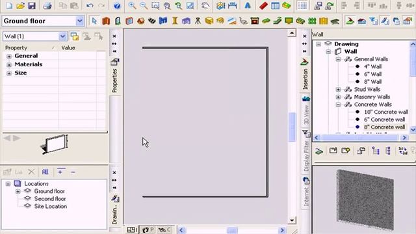The width and height of the screenshot is (416, 234).
Task: Open the Display Filter side tab
Action: (x=306, y=151)
